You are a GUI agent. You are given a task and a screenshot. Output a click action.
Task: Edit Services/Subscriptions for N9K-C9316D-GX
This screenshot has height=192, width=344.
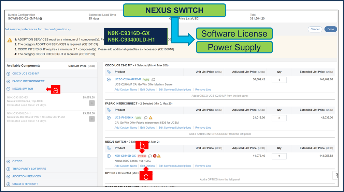coord(175,166)
